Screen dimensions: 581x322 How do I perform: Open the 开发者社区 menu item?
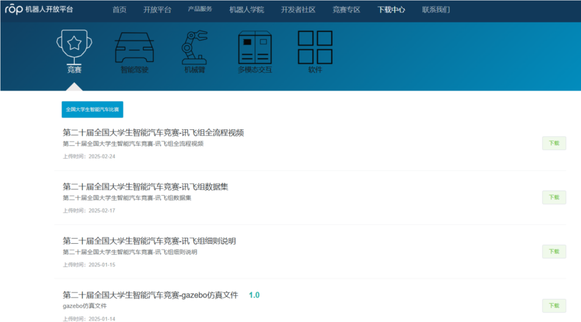click(x=298, y=10)
